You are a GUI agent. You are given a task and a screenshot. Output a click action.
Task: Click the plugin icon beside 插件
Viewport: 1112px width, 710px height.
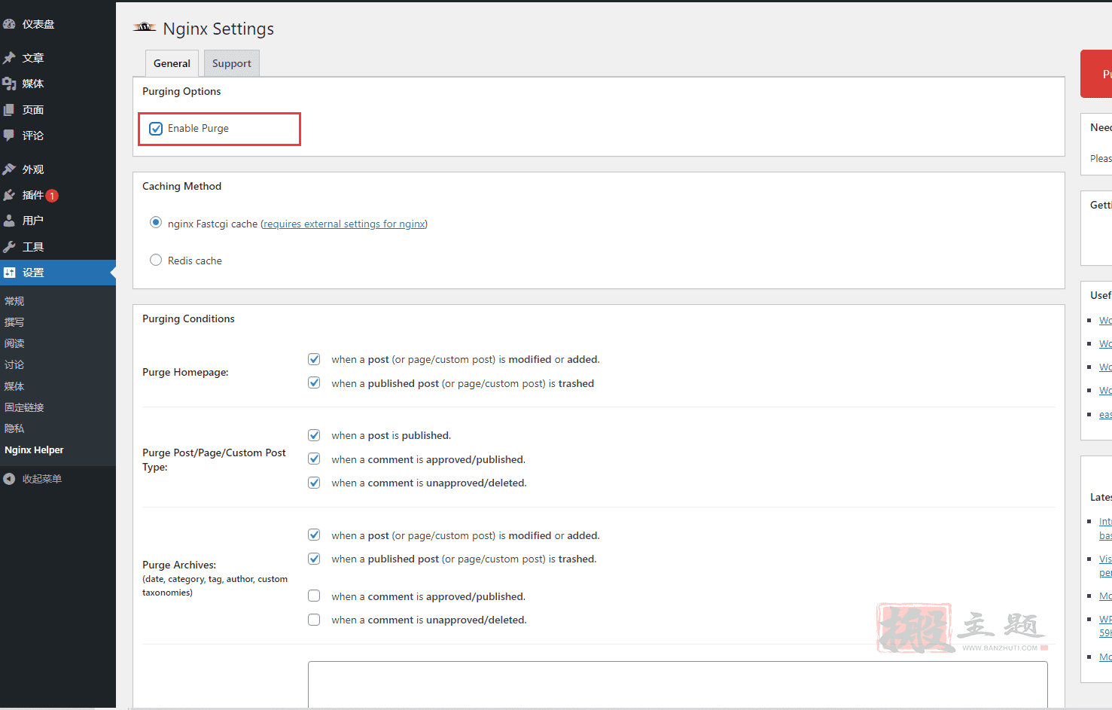(9, 195)
